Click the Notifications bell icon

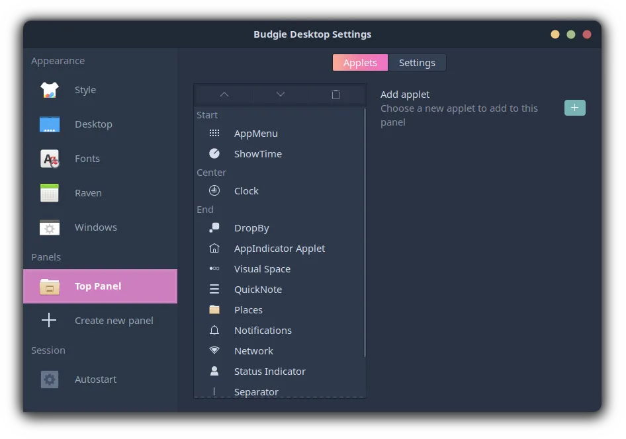(214, 331)
